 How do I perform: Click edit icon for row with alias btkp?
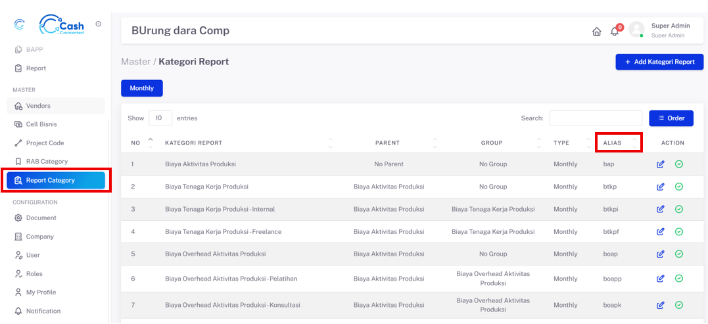[x=661, y=187]
